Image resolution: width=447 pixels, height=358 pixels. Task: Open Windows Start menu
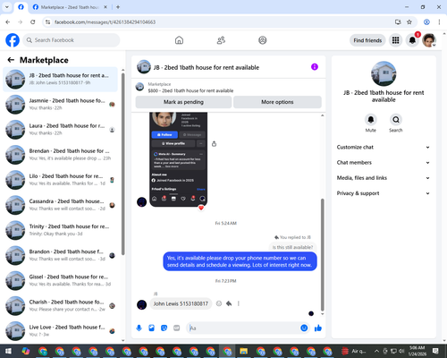[8, 351]
